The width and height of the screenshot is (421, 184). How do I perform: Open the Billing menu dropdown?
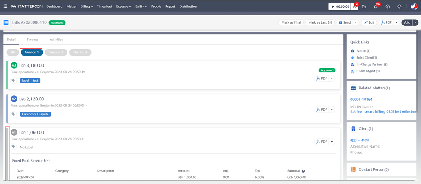87,6
